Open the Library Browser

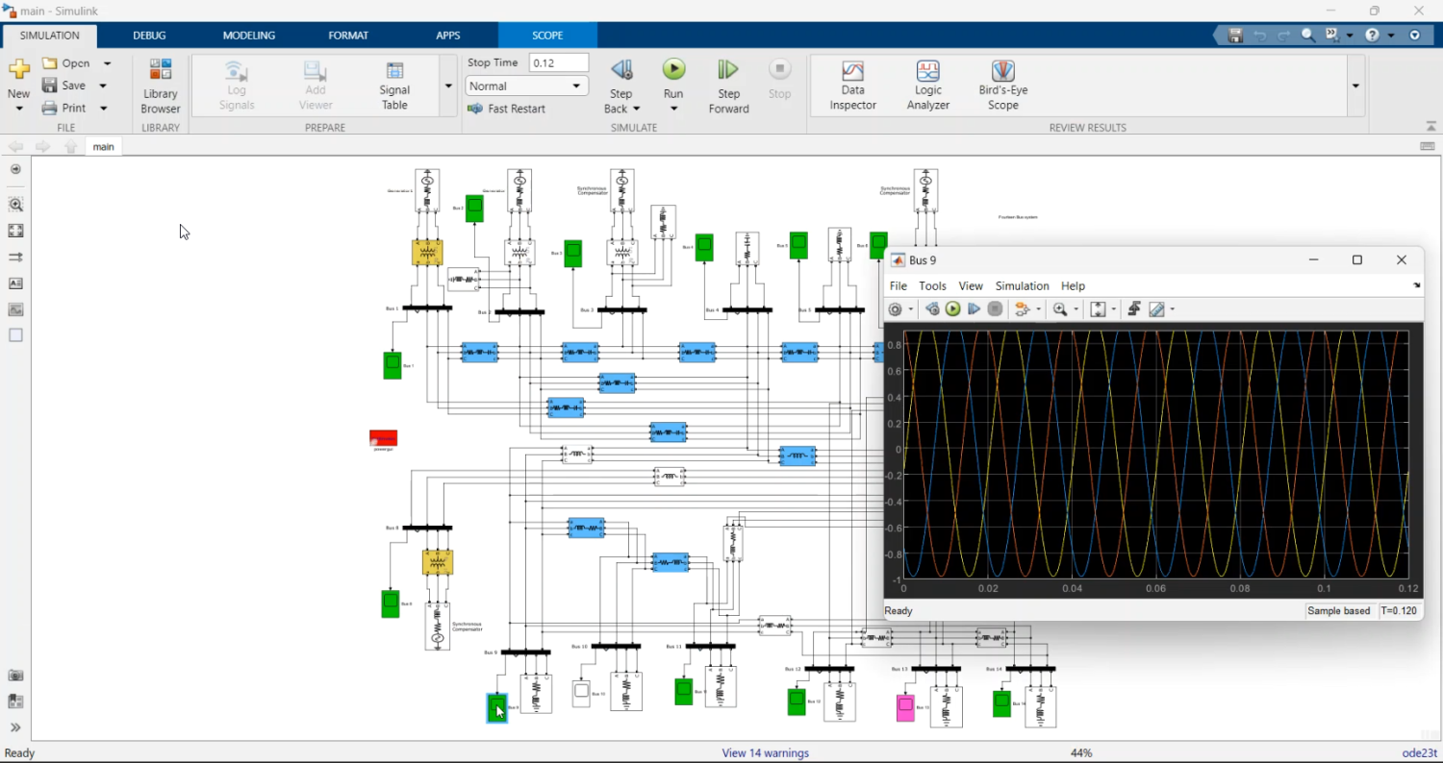[x=160, y=85]
